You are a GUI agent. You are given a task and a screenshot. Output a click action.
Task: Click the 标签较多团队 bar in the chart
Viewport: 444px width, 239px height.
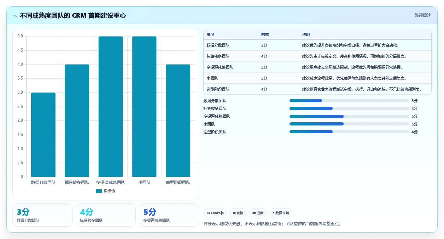pyautogui.click(x=77, y=120)
